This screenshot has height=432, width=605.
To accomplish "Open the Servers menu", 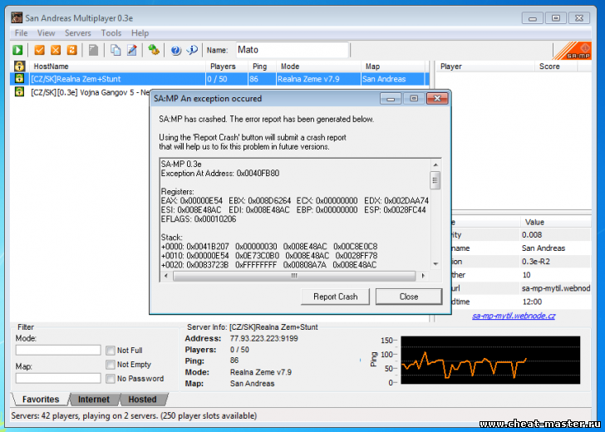I will point(78,33).
